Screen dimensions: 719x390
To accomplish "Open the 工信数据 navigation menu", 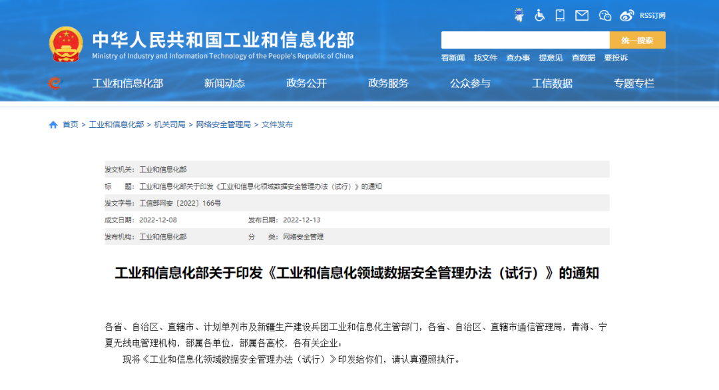I will [552, 83].
